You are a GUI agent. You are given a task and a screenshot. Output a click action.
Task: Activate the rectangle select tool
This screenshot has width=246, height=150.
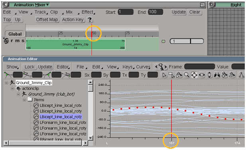pos(171,75)
